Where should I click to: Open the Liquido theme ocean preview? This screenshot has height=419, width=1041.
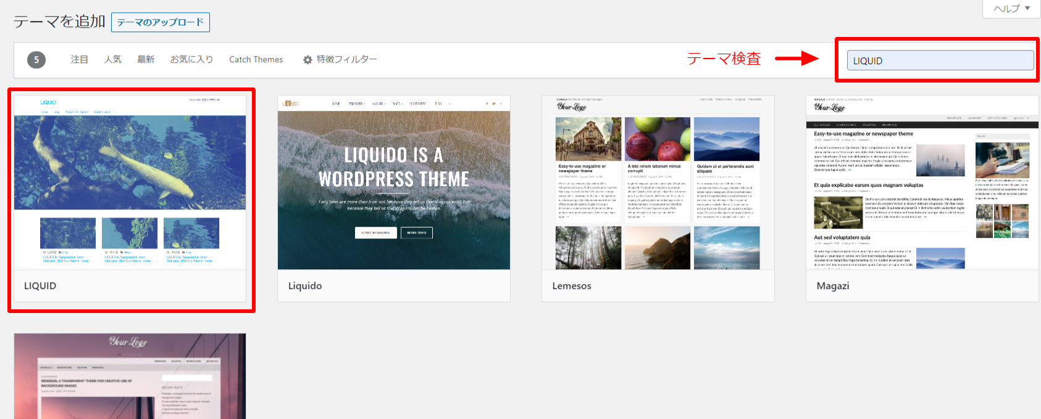click(x=394, y=182)
